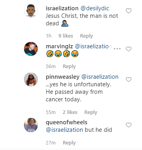Screen dimensions: 142x150
Task: Reply to marvinglz's comment
Action: tap(69, 66)
